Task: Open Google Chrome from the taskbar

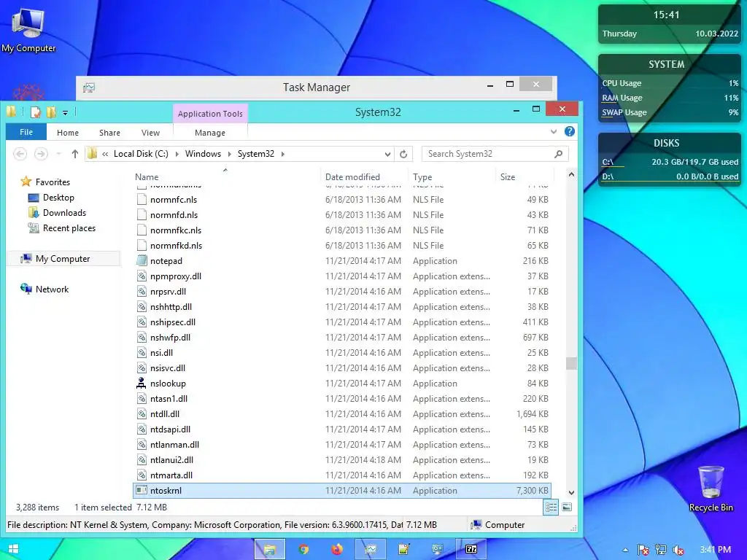Action: 303,550
